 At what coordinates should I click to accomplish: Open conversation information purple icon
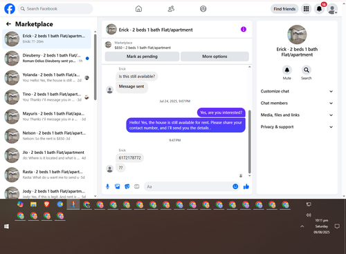coord(244,29)
